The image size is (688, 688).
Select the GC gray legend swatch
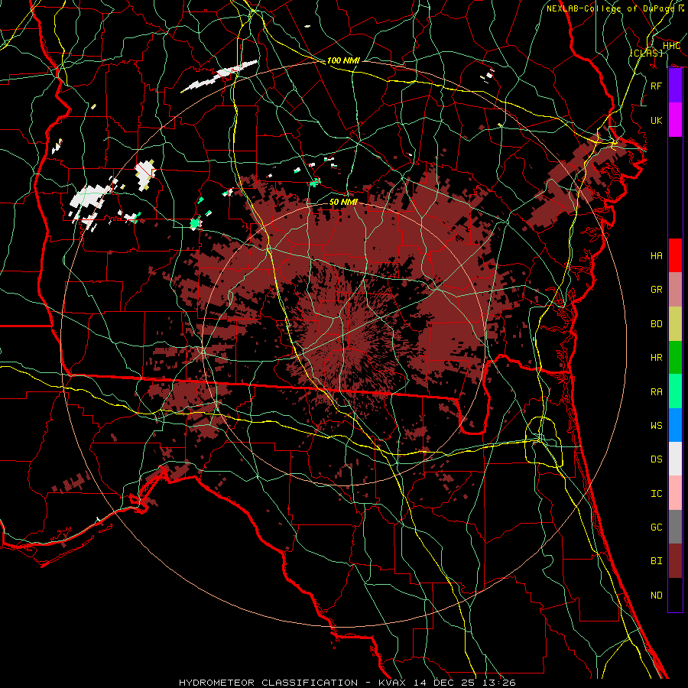pos(675,527)
